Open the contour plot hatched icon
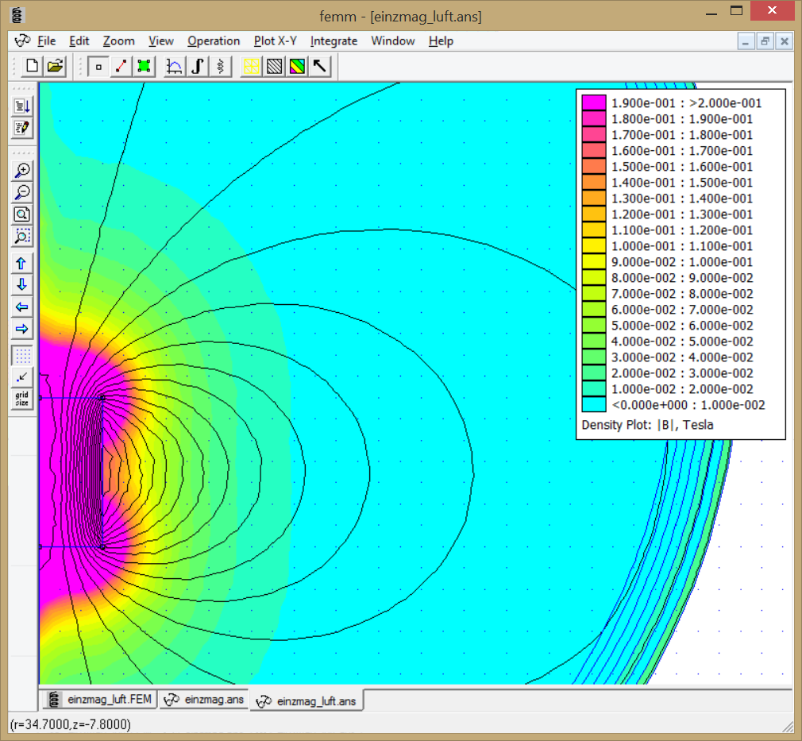 point(274,67)
